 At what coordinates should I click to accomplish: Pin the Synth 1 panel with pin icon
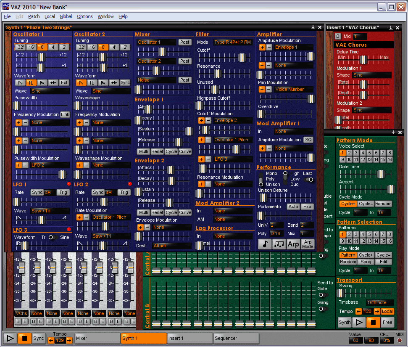click(x=313, y=27)
